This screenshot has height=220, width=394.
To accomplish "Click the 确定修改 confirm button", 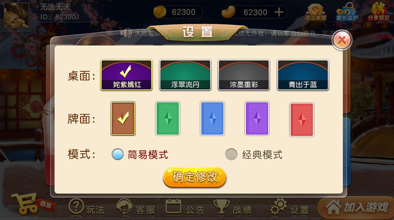I will [195, 177].
